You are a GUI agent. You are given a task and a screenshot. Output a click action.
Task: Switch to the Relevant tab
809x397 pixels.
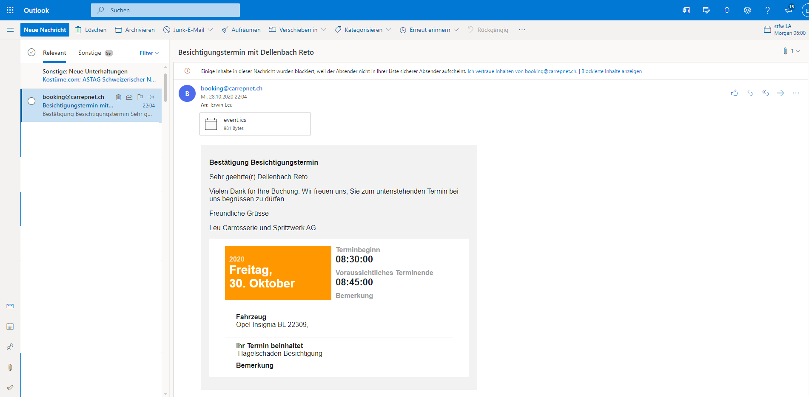(54, 53)
